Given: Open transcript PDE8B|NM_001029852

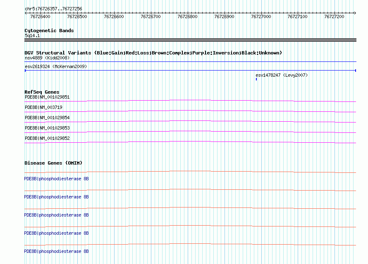Looking at the screenshot, I should (47, 138).
